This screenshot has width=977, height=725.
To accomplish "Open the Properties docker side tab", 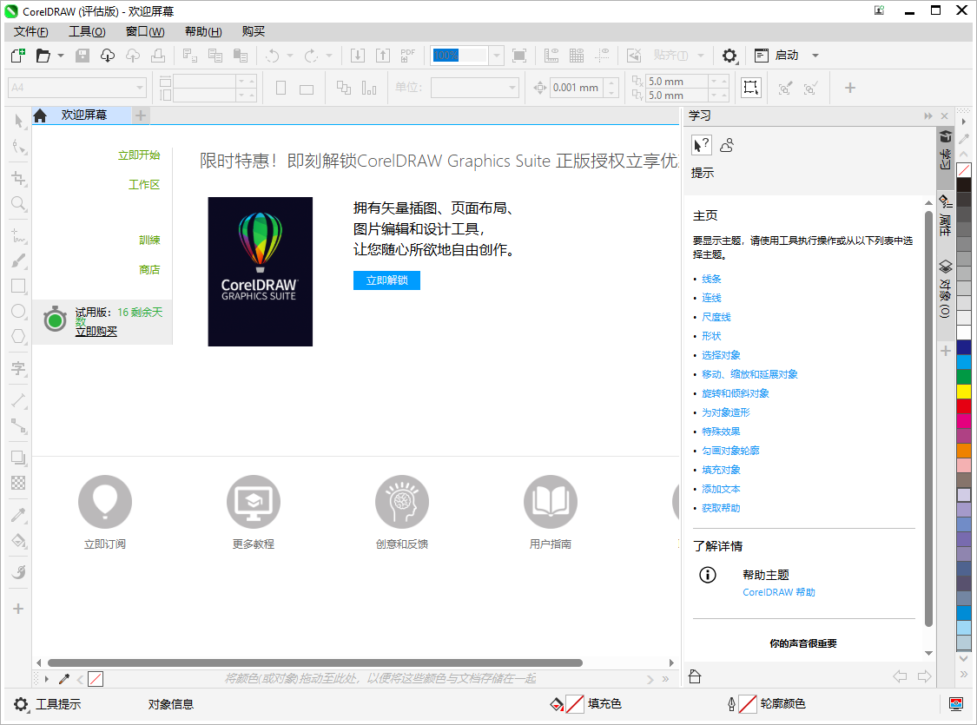I will pyautogui.click(x=945, y=215).
